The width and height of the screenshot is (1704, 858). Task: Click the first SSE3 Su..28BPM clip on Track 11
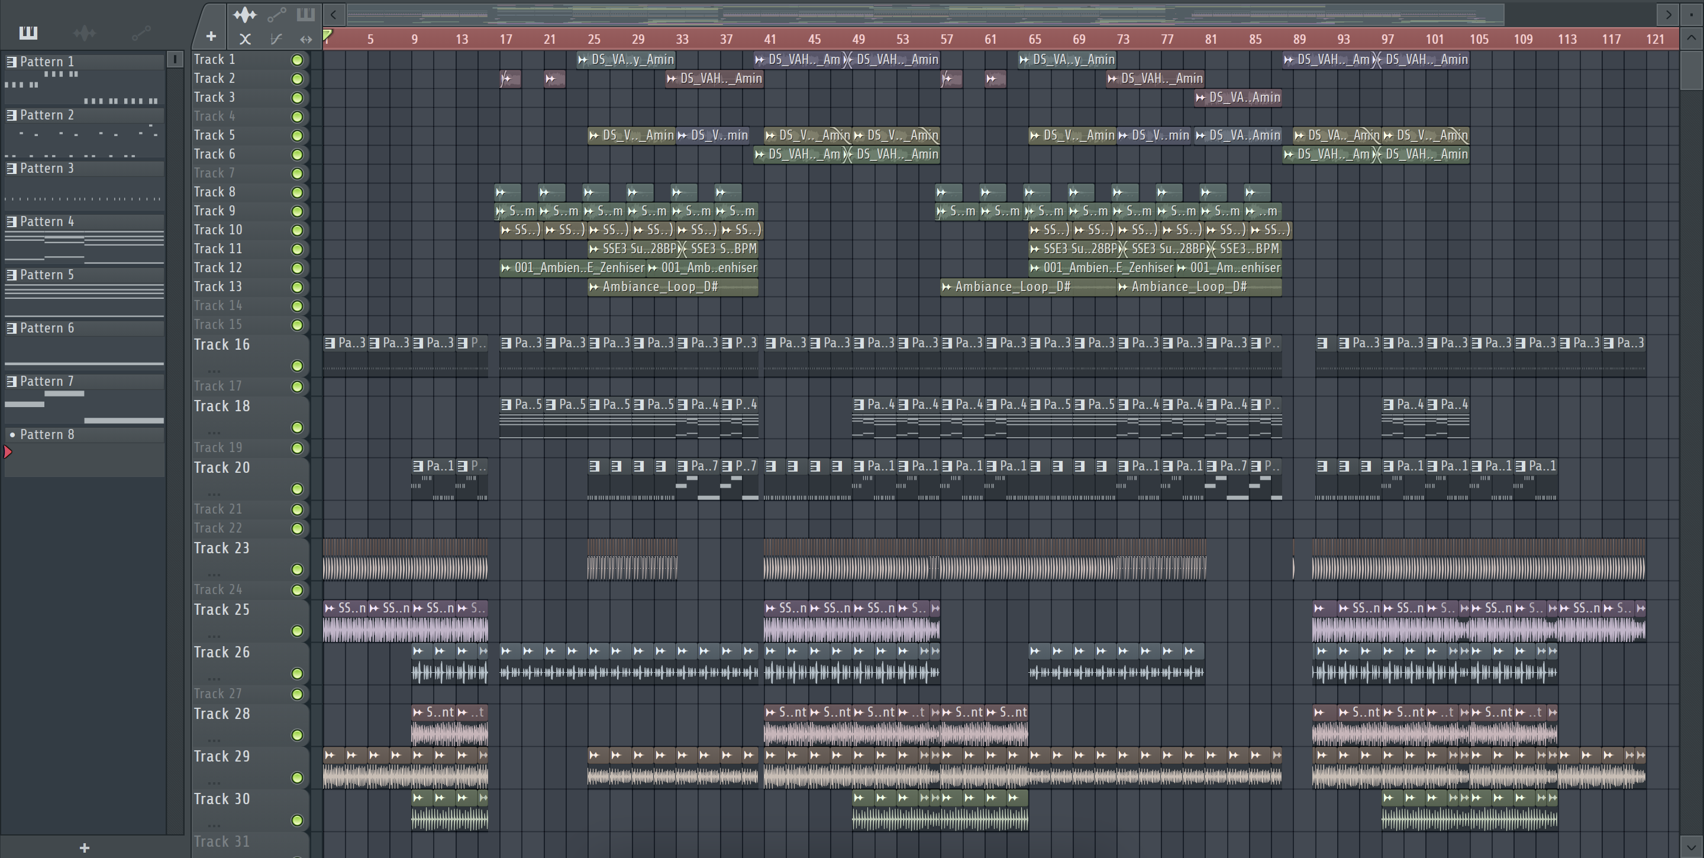point(633,249)
